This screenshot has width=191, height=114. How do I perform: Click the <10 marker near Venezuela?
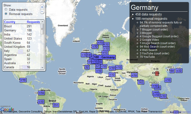click(41, 93)
